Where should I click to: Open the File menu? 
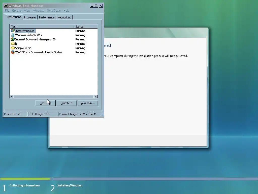(x=7, y=11)
